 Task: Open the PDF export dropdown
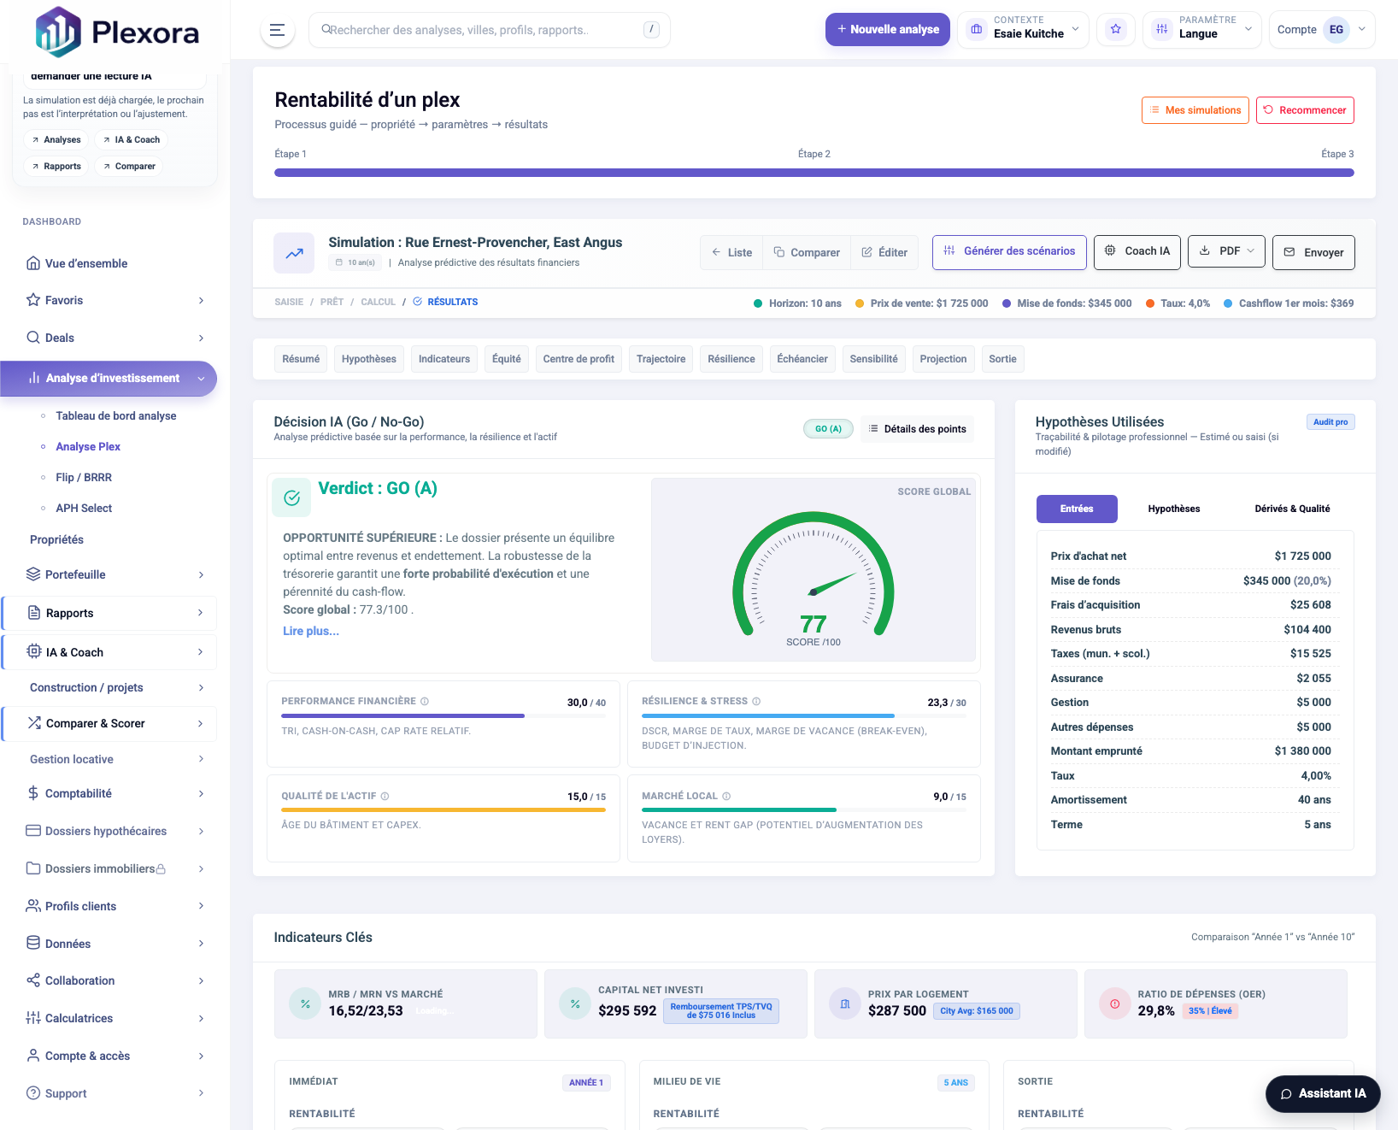pyautogui.click(x=1226, y=251)
